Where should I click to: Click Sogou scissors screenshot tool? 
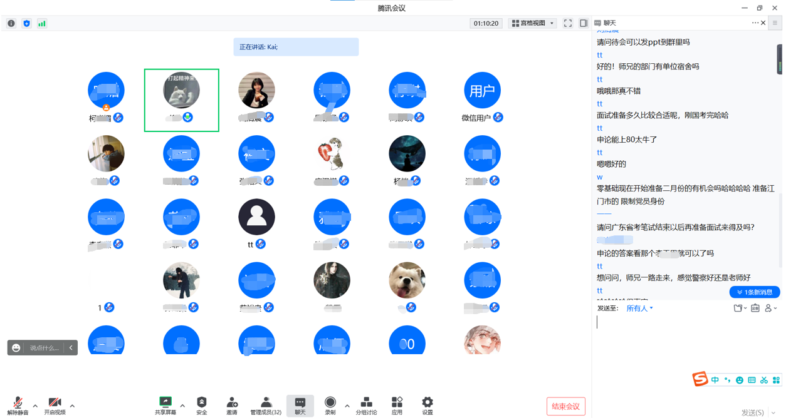click(x=764, y=380)
